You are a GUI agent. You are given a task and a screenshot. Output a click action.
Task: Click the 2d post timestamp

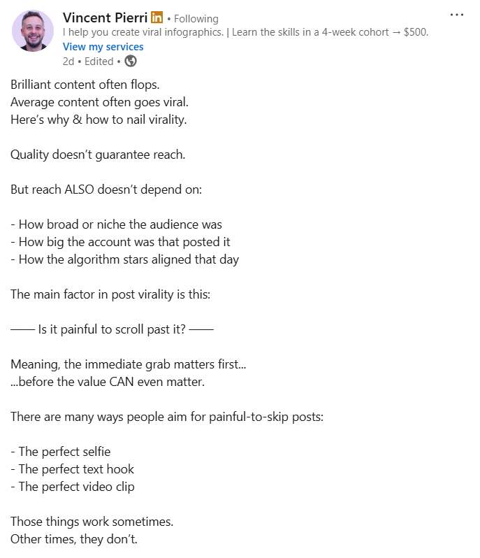(x=68, y=62)
